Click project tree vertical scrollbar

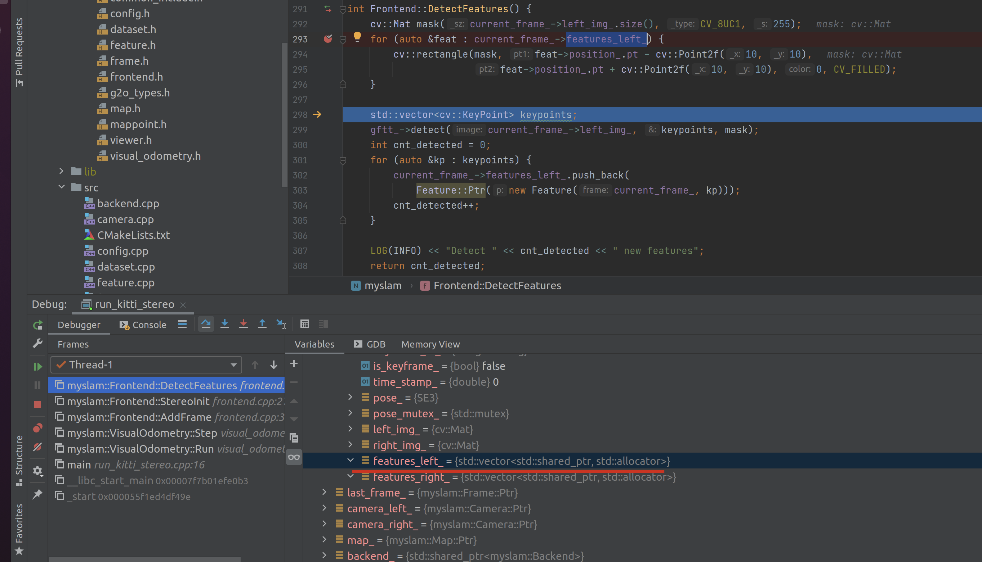coord(285,115)
